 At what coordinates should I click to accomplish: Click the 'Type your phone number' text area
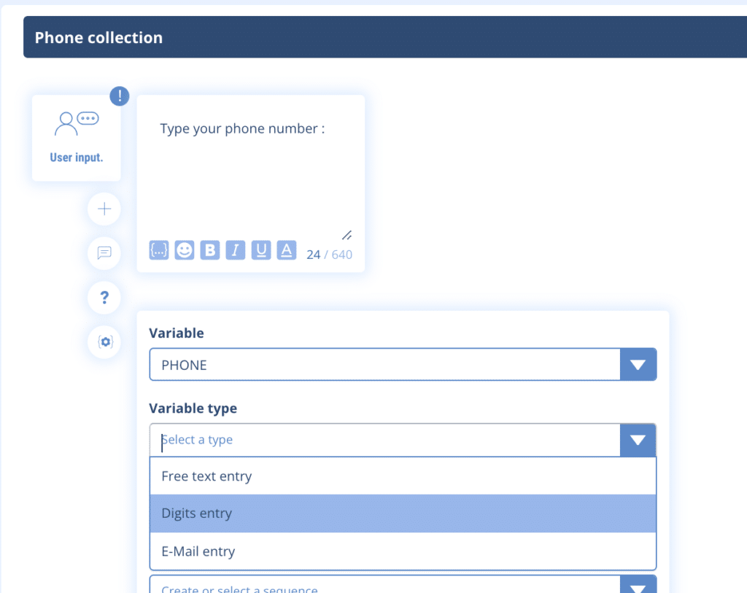click(250, 168)
